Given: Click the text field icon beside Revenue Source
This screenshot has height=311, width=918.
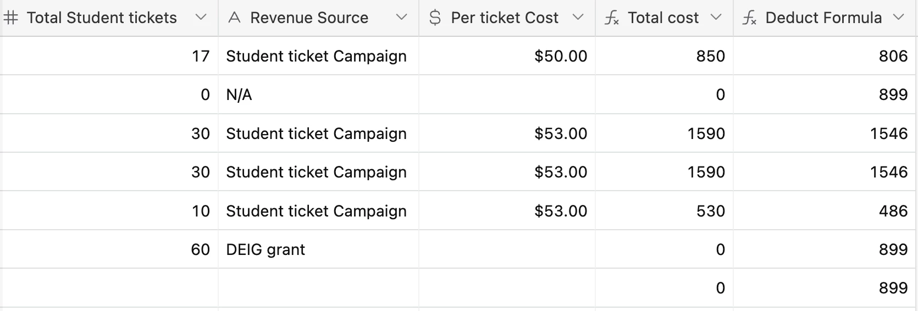Looking at the screenshot, I should tap(235, 18).
